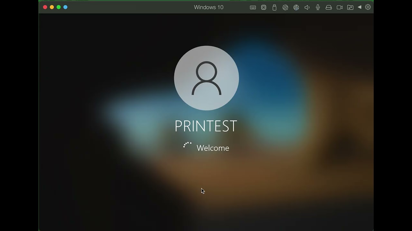Click the Windows 10 window title

point(209,7)
